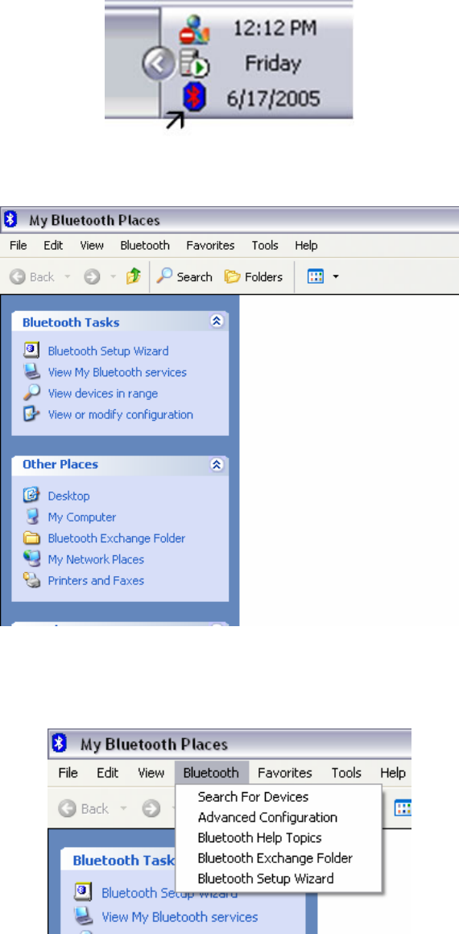The height and width of the screenshot is (934, 459).
Task: Click My Computer icon in Other Places
Action: pyautogui.click(x=31, y=516)
